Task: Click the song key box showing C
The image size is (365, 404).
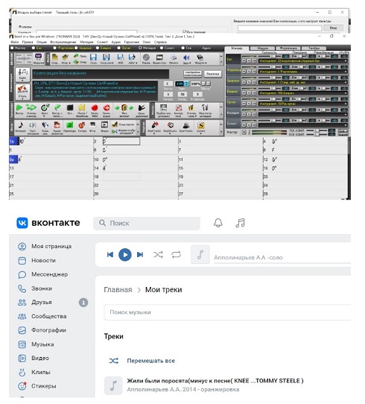Action: click(x=168, y=83)
